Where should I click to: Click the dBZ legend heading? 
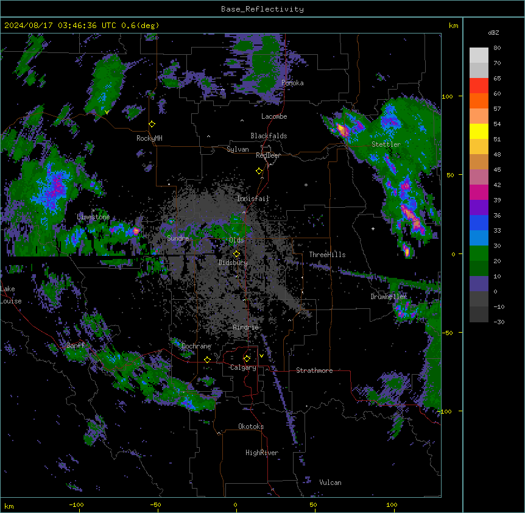493,32
